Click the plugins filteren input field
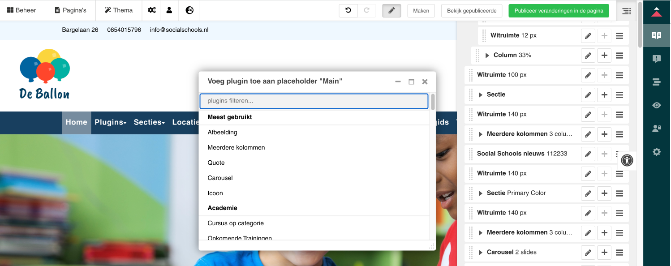Image resolution: width=671 pixels, height=266 pixels. point(314,101)
